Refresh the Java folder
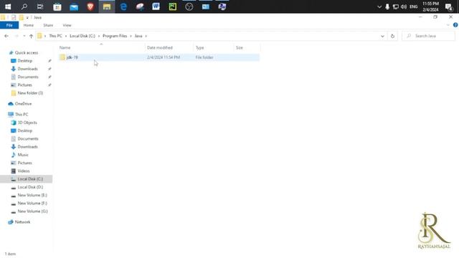The width and height of the screenshot is (459, 258). tap(392, 36)
